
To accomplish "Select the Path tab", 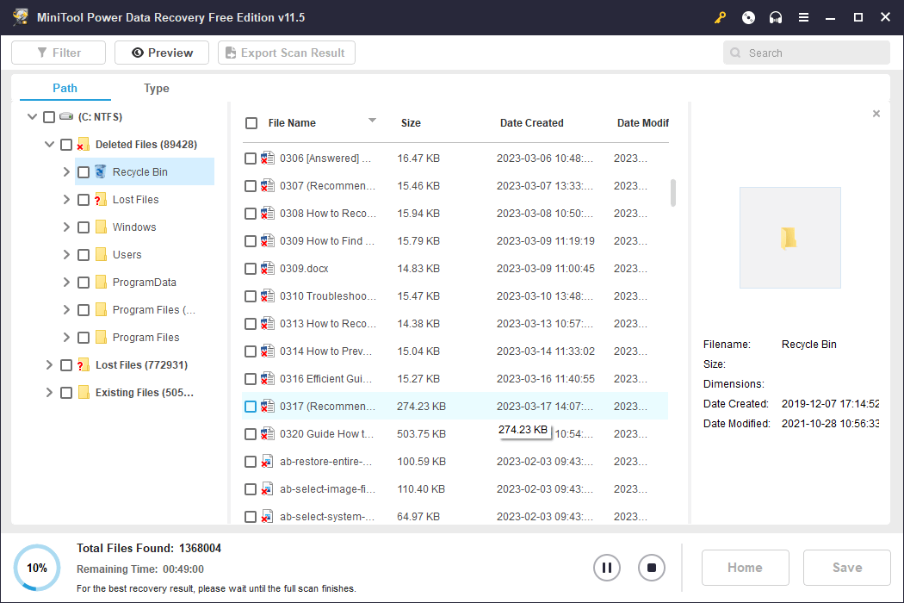I will tap(65, 88).
